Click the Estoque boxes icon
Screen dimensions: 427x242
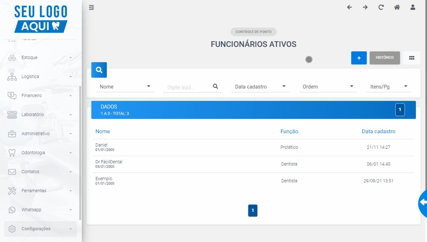pos(12,58)
